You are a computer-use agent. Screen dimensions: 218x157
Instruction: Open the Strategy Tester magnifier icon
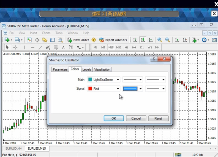tap(60, 40)
